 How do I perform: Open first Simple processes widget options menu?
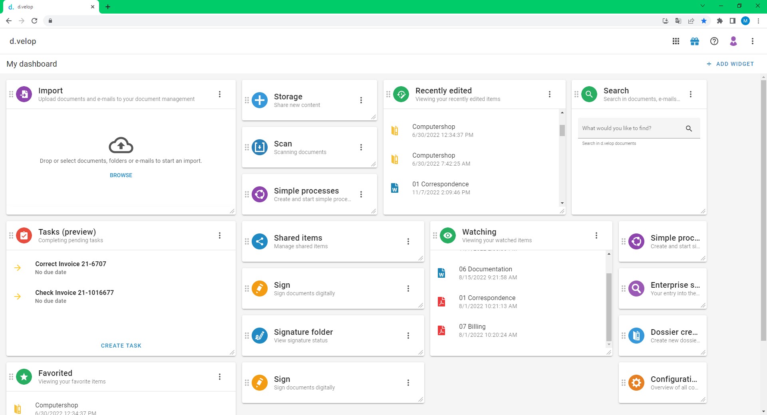point(361,194)
